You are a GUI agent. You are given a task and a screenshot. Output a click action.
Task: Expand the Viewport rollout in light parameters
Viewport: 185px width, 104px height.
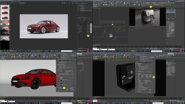pyautogui.click(x=171, y=37)
